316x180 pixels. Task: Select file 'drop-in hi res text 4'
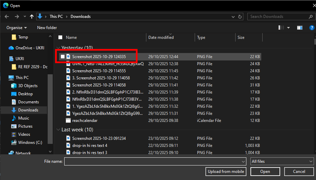pyautogui.click(x=90, y=145)
